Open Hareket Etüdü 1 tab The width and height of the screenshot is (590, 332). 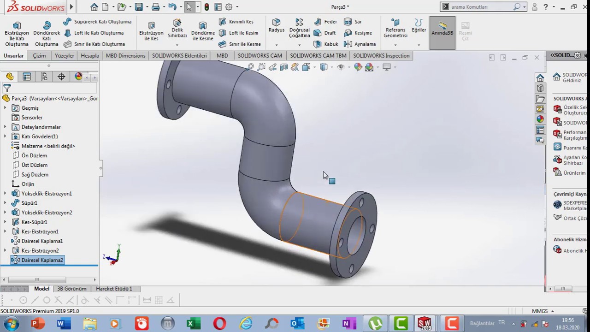click(x=114, y=289)
